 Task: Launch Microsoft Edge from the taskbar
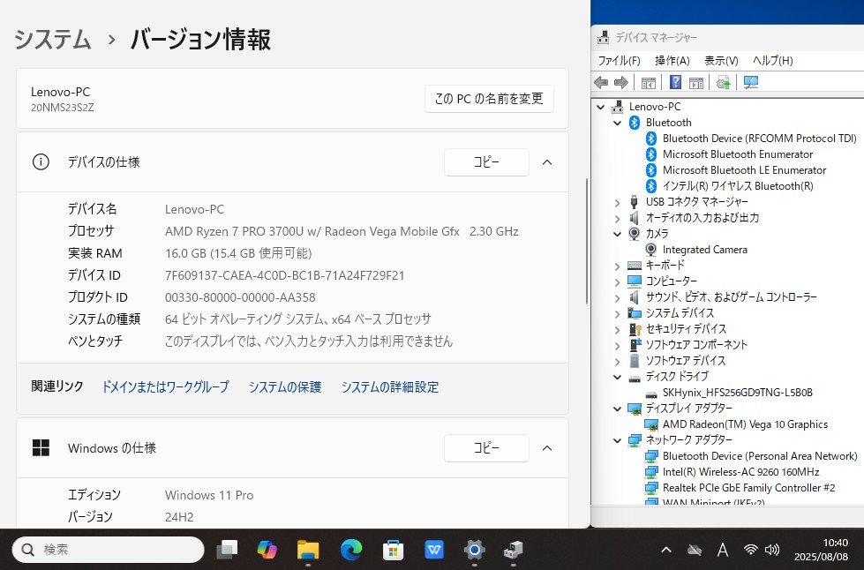tap(351, 549)
